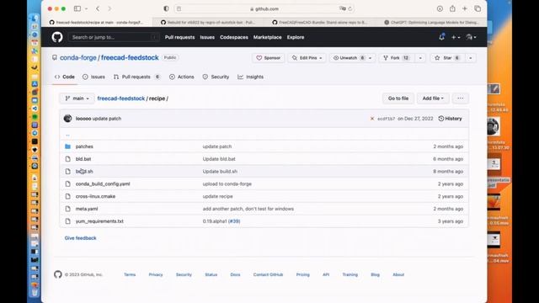The height and width of the screenshot is (303, 539).
Task: Open the main branch selector dropdown
Action: (77, 98)
